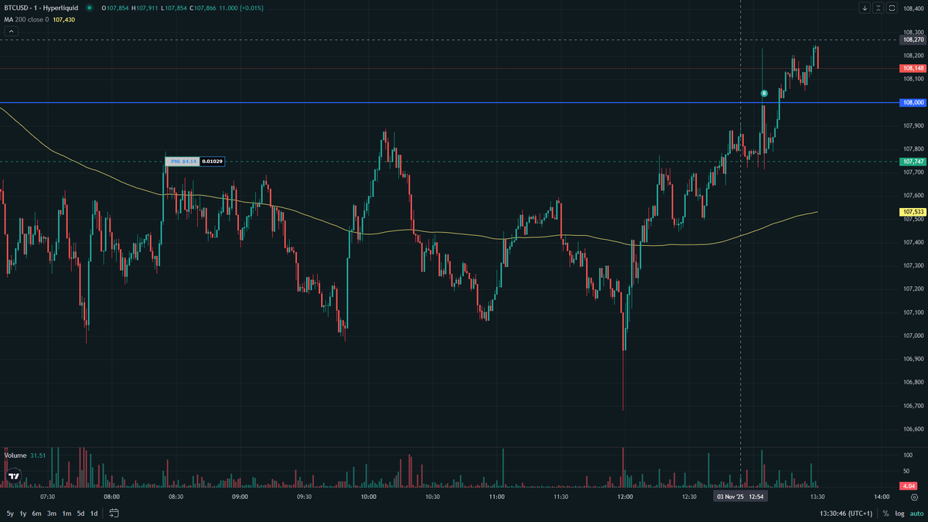This screenshot has height=522, width=928.
Task: Collapse the indicator legend with the chevron
Action: [11, 32]
